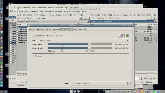Click the 'zsp' bookmark button in right panel
The height and width of the screenshot is (93, 165).
click(x=125, y=15)
